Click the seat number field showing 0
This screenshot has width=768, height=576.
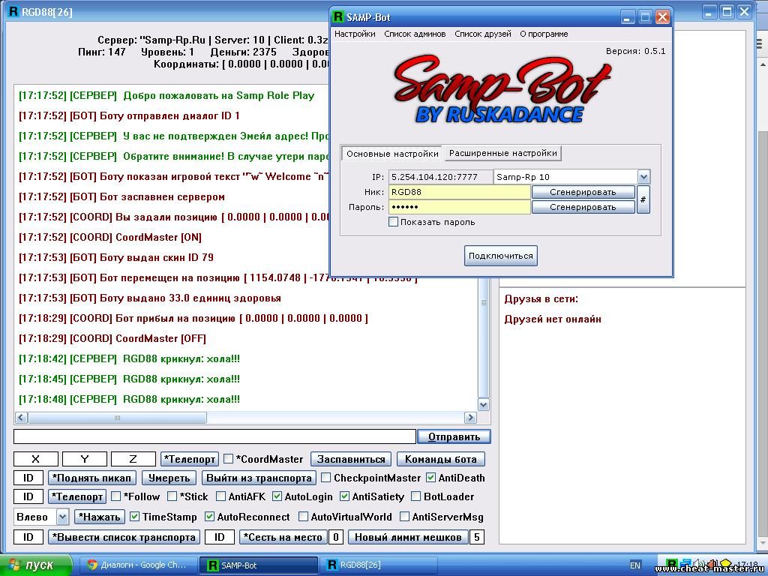pos(335,537)
